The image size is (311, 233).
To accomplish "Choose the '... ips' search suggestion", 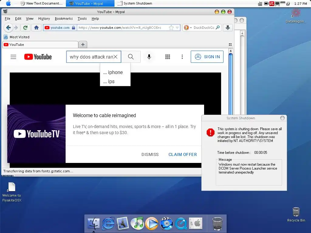I will click(115, 81).
